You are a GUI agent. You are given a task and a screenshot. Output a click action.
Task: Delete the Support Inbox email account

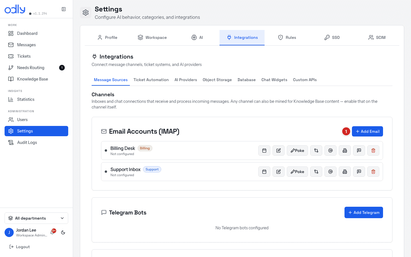(373, 172)
